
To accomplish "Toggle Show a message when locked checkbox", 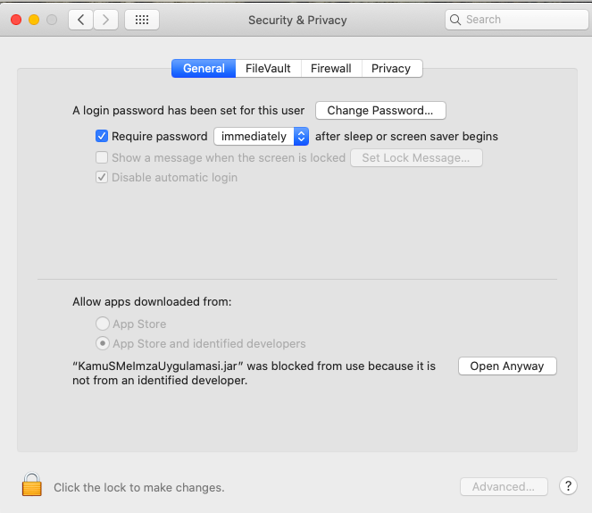I will tap(102, 157).
